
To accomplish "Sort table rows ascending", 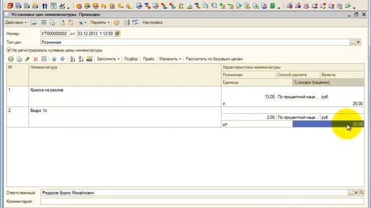I will tap(72, 59).
